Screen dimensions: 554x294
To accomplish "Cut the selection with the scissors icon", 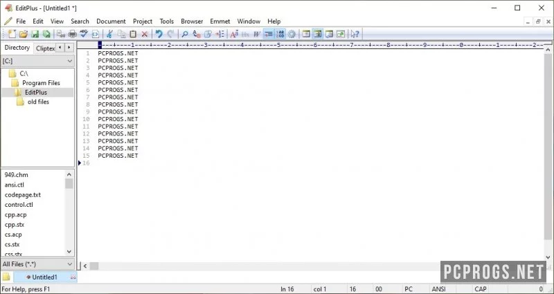I will (110, 34).
